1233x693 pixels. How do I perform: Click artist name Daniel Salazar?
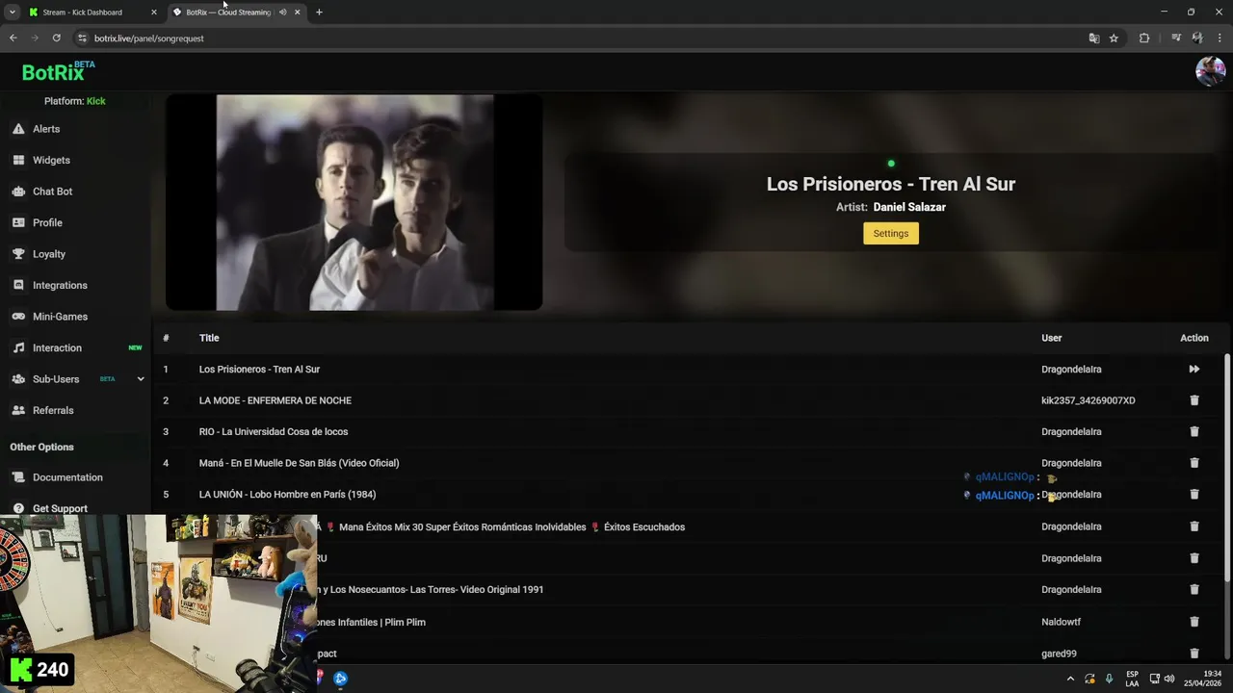coord(909,207)
